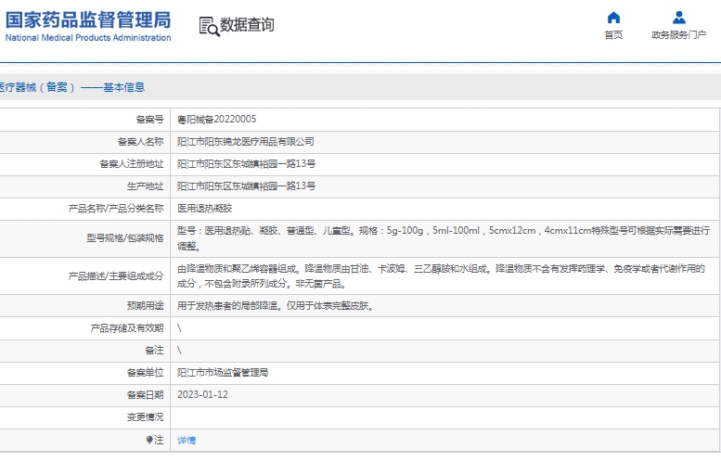The width and height of the screenshot is (721, 461).
Task: Click the 医用退热凝胶 product name
Action: pos(205,209)
